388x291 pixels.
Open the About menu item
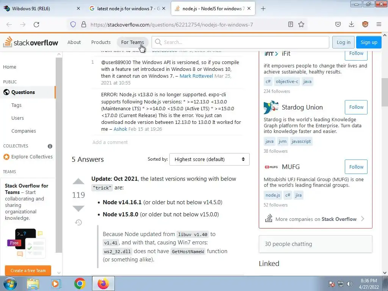click(x=74, y=42)
